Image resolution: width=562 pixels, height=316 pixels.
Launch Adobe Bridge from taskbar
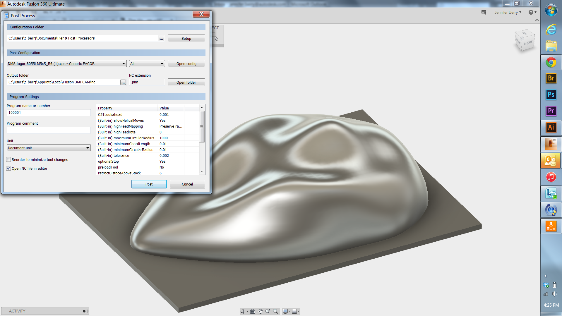[x=551, y=78]
